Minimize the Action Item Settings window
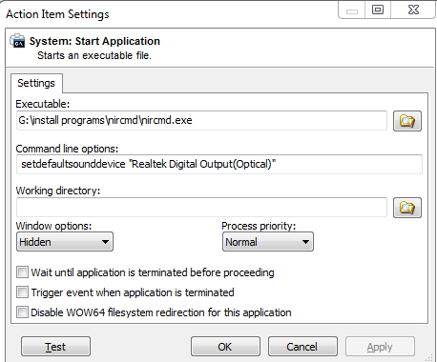 tap(352, 10)
